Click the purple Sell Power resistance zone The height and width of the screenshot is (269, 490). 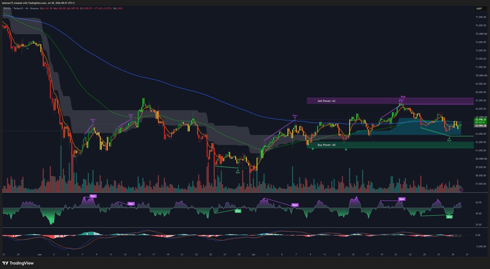coord(390,101)
